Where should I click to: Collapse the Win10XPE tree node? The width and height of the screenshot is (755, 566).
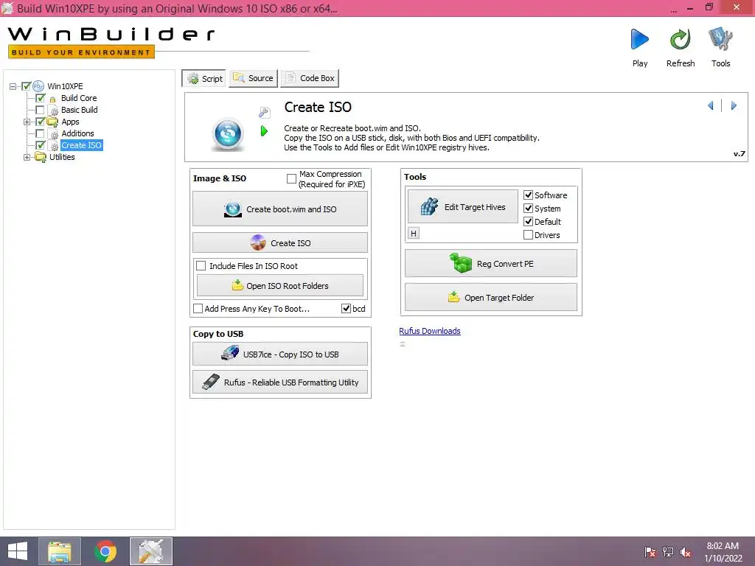click(13, 87)
